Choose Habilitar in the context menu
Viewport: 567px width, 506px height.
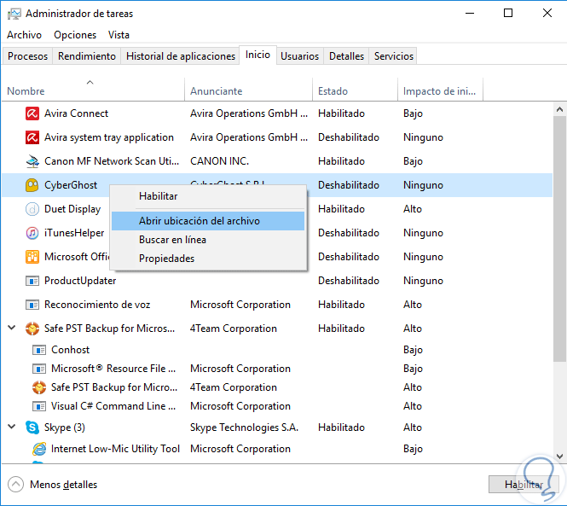(208, 196)
